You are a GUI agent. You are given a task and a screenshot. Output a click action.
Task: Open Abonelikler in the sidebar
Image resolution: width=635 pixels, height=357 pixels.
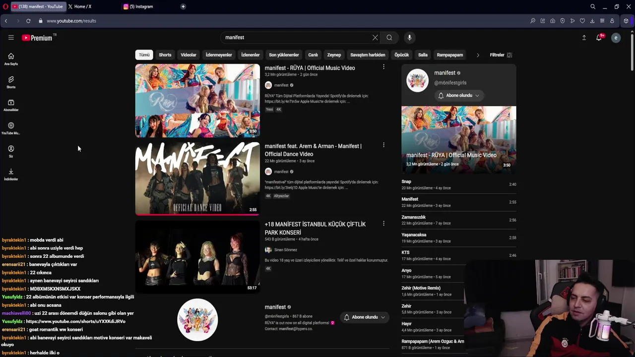11,105
